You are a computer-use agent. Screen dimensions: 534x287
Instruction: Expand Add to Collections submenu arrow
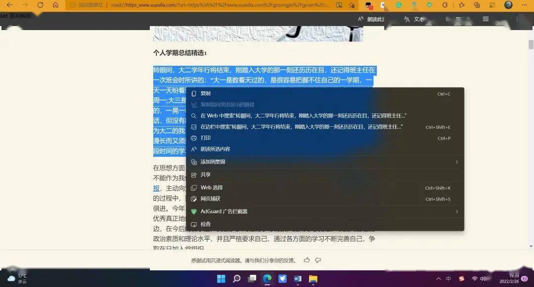(457, 162)
